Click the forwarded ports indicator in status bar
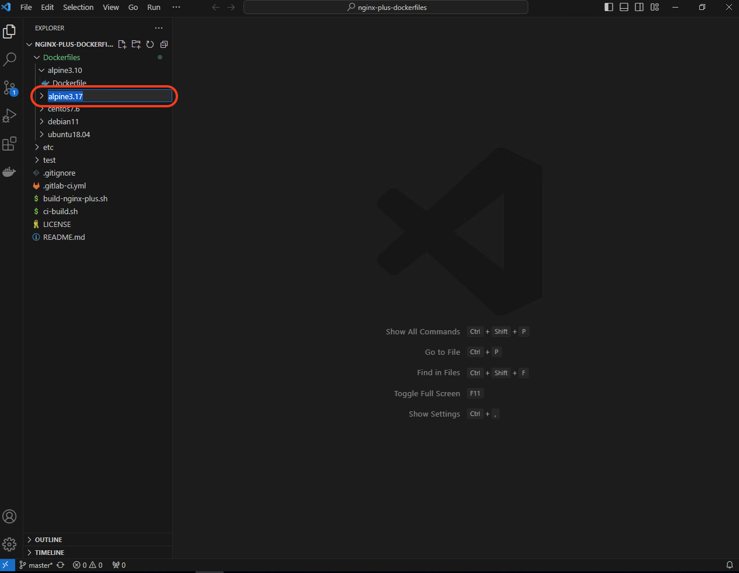Image resolution: width=739 pixels, height=573 pixels. click(x=119, y=565)
